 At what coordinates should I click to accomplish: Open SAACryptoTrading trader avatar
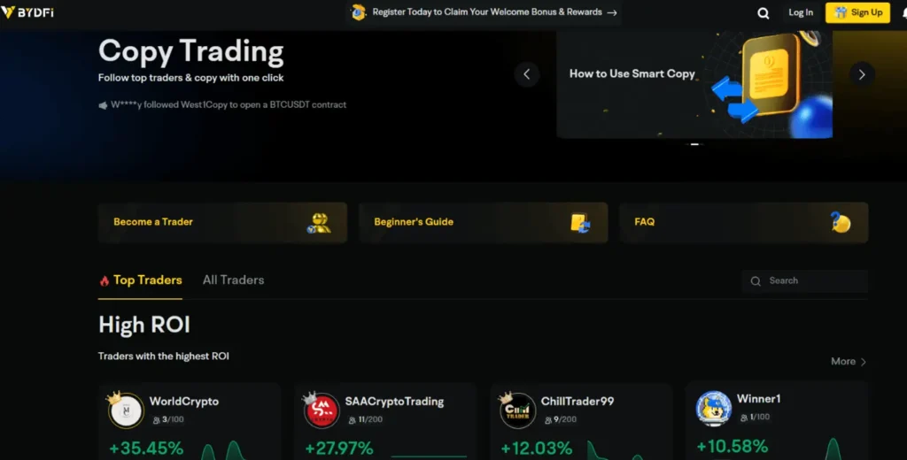[x=322, y=410]
